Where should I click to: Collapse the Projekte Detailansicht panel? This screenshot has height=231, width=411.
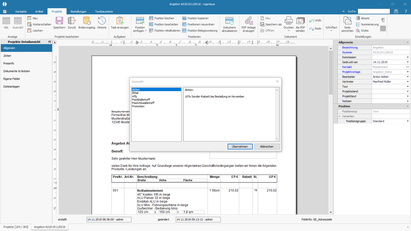[50, 42]
